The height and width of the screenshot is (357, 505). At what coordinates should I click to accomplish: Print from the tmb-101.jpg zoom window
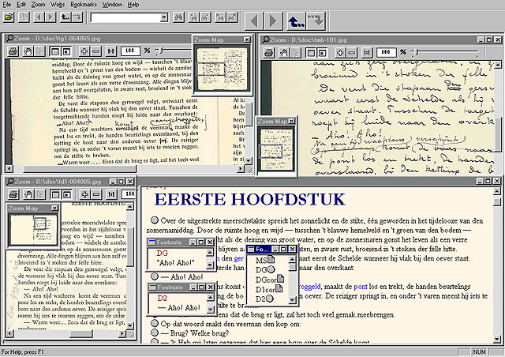269,52
